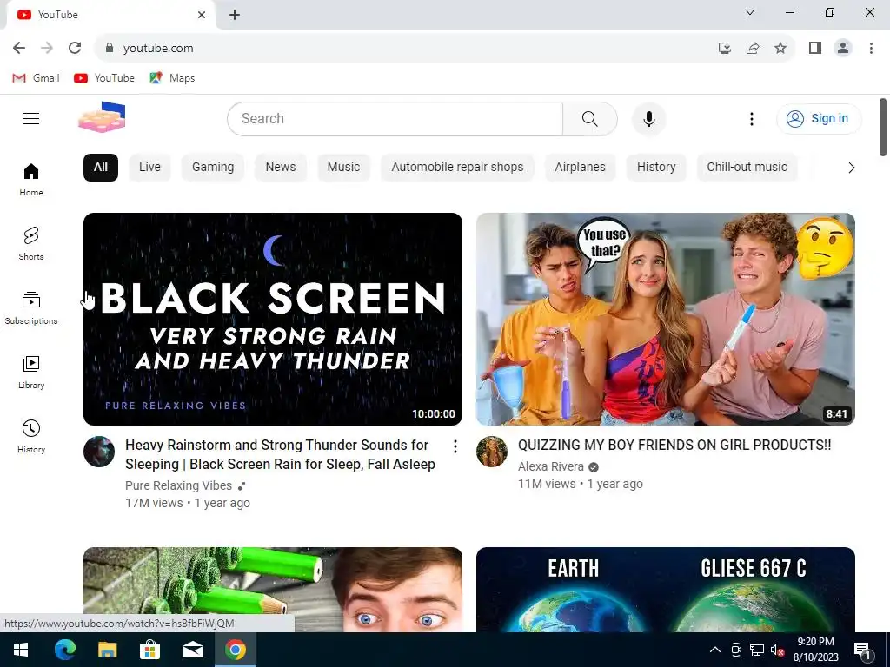View site information lock icon
The height and width of the screenshot is (667, 890).
[110, 49]
